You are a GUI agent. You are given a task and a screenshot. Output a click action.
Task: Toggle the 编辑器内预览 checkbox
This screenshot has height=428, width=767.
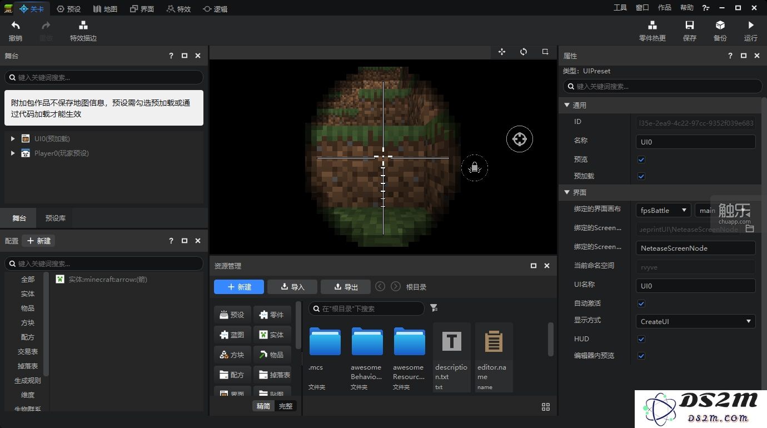pos(641,356)
